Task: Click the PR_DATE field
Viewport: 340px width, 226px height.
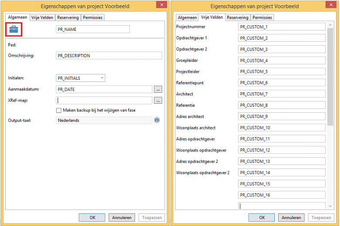Action: click(x=104, y=89)
